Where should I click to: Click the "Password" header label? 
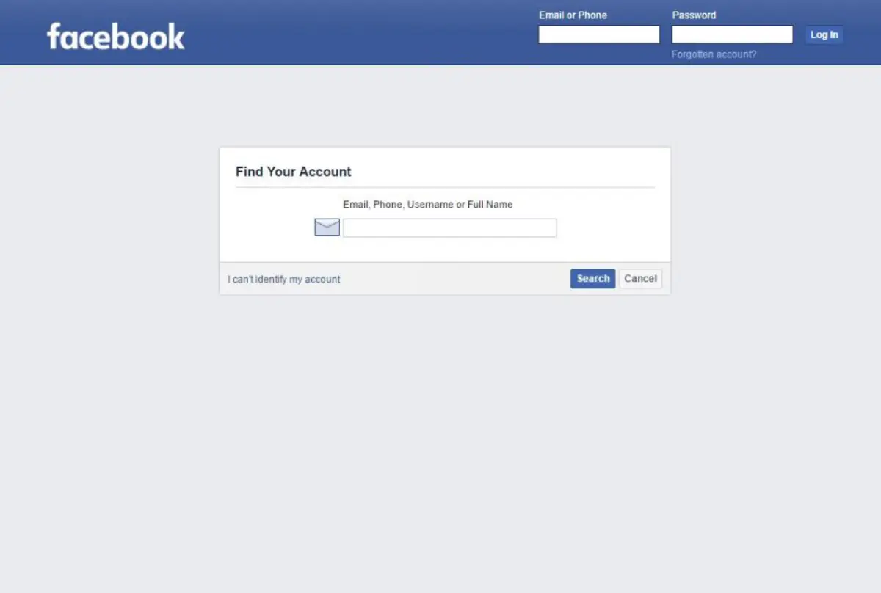(694, 15)
